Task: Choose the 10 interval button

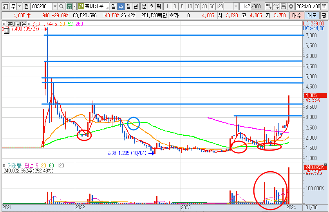Action: point(190,7)
